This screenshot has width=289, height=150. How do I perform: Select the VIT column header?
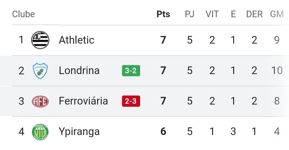tap(212, 14)
